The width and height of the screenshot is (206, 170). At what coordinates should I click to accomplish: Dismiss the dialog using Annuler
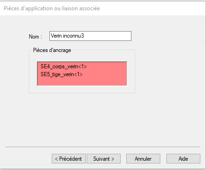click(143, 158)
